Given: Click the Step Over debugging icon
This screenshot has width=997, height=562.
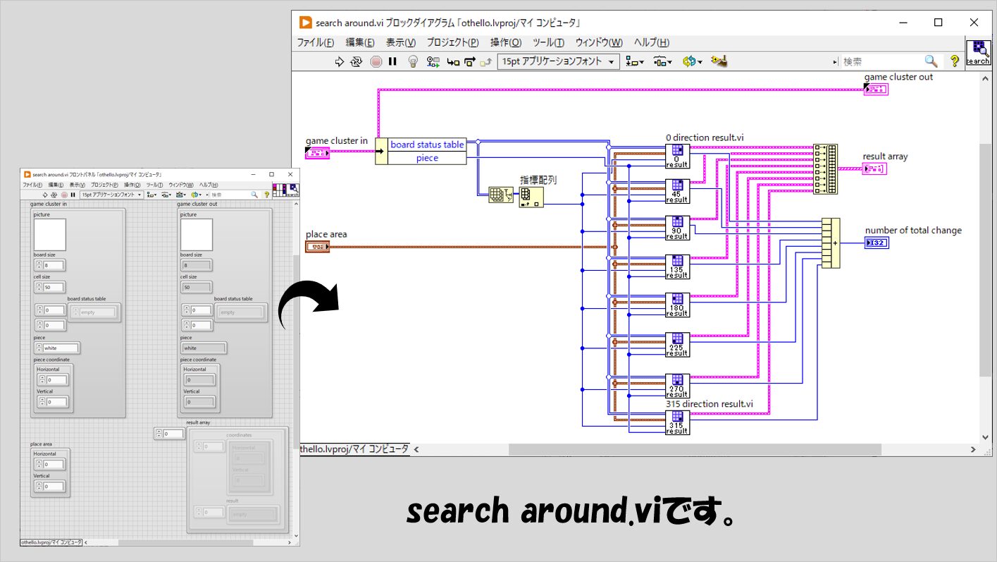Looking at the screenshot, I should [x=469, y=61].
